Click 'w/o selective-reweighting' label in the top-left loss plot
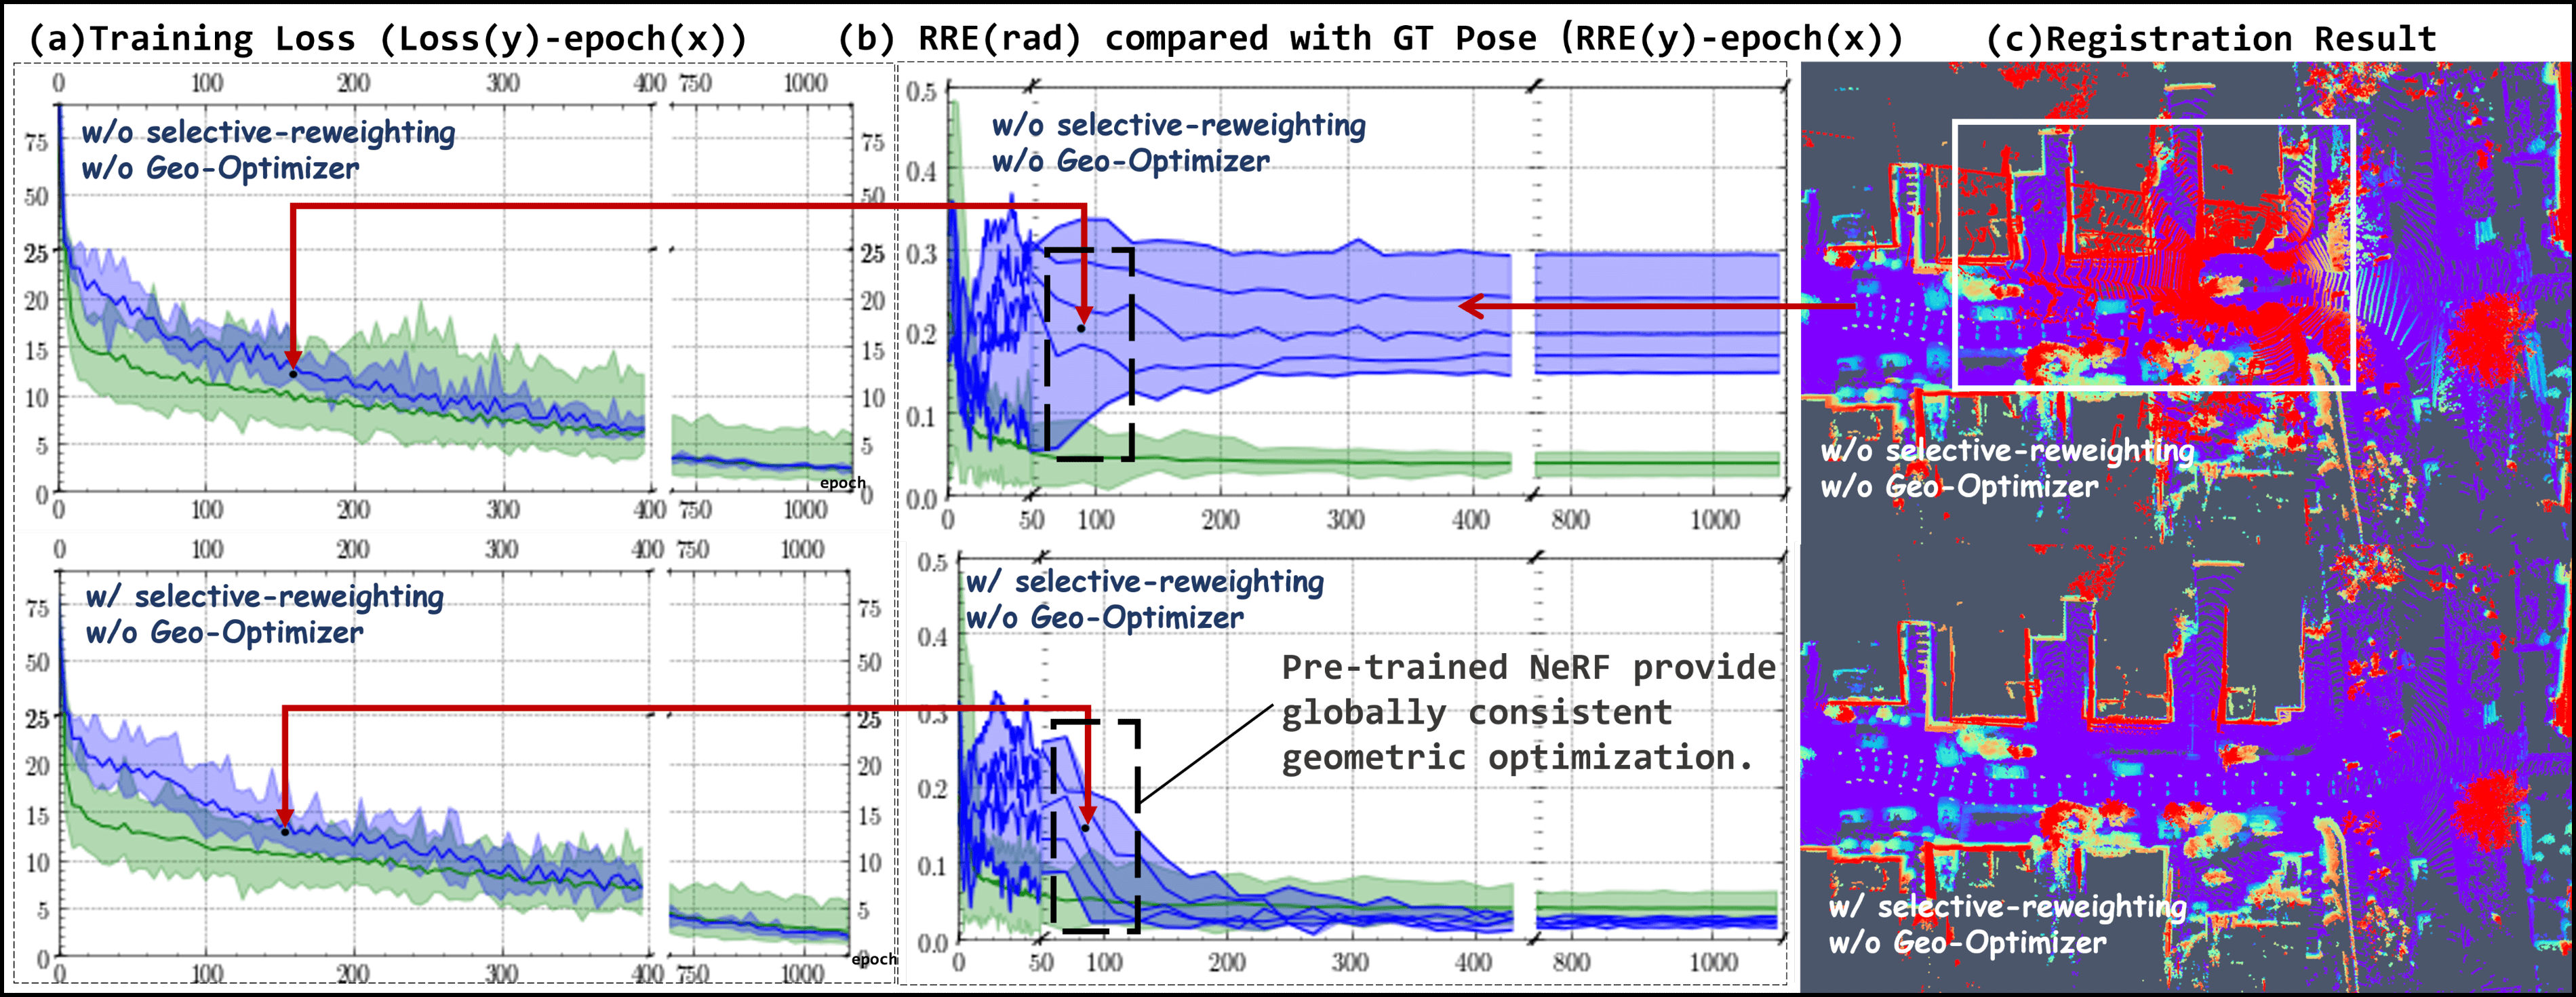The image size is (2576, 997). pyautogui.click(x=268, y=133)
